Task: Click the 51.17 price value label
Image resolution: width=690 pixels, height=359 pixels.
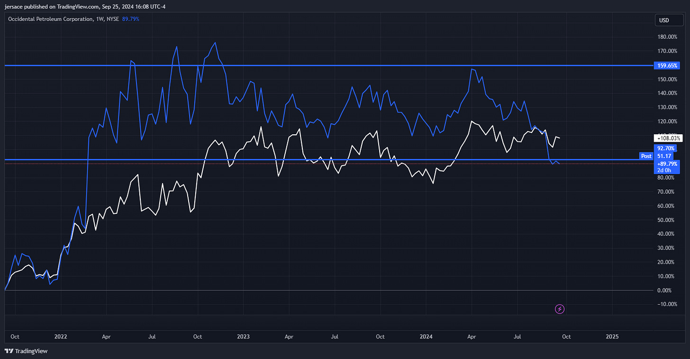Action: point(664,156)
